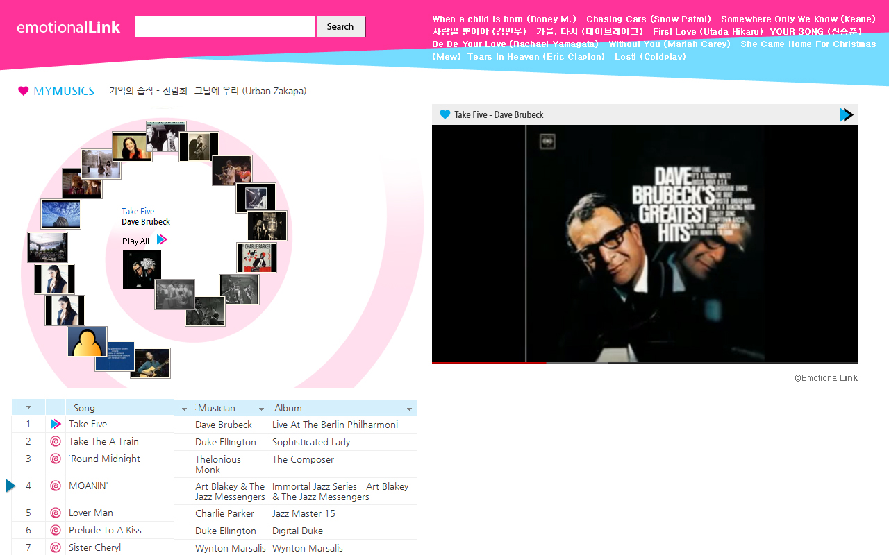Screen dimensions: 889x555
Task: Click the swirl icon for Lover Man
Action: [56, 513]
